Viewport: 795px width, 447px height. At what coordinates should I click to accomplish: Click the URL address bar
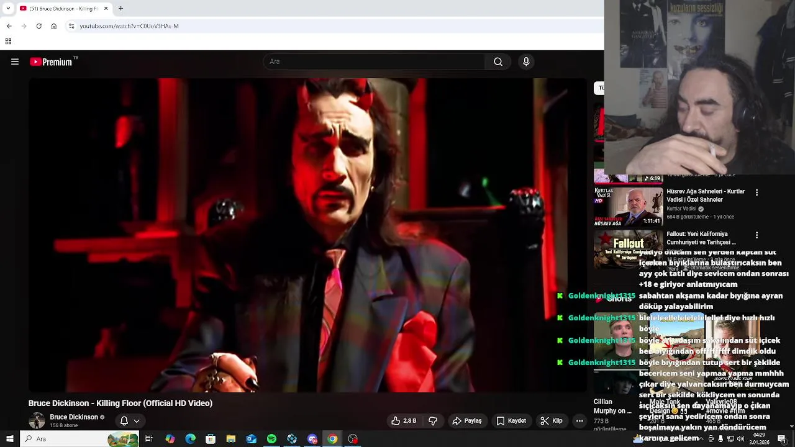pyautogui.click(x=335, y=26)
